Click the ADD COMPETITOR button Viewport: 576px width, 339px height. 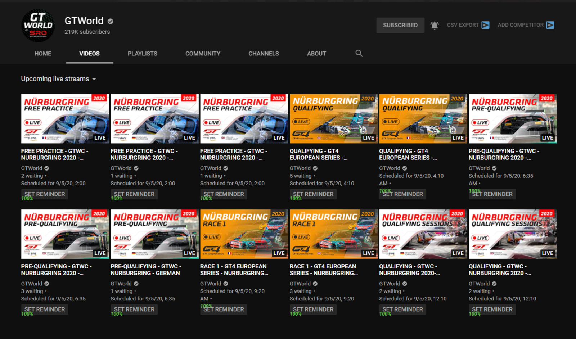pos(526,25)
